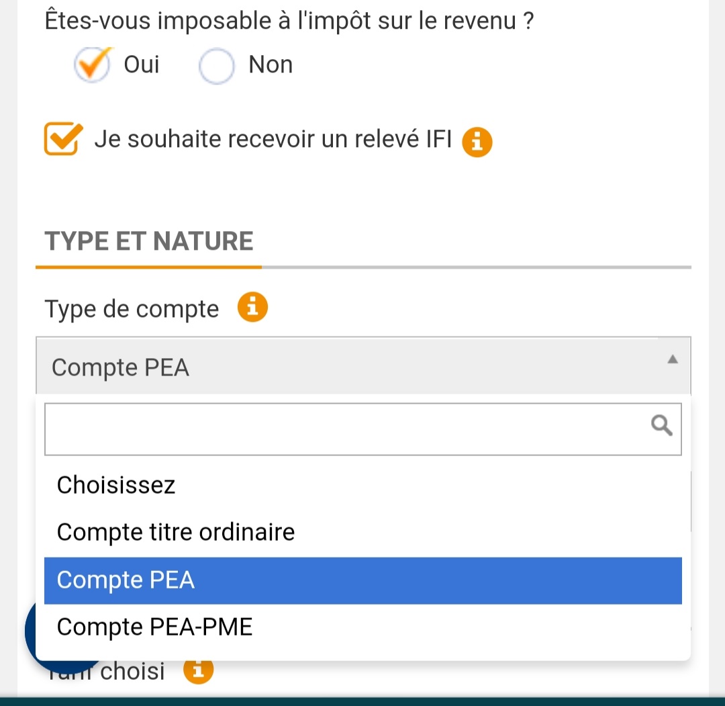The image size is (725, 706).
Task: Select the "Choisissez" placeholder option
Action: tap(116, 484)
